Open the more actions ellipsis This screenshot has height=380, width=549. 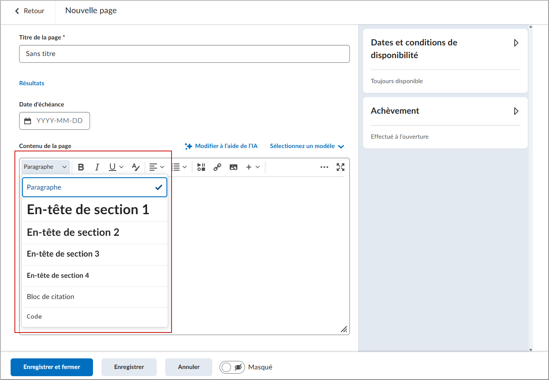click(x=324, y=167)
